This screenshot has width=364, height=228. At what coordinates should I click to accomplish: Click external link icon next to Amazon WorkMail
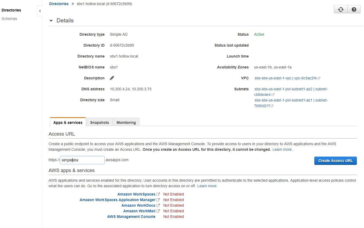(158, 211)
